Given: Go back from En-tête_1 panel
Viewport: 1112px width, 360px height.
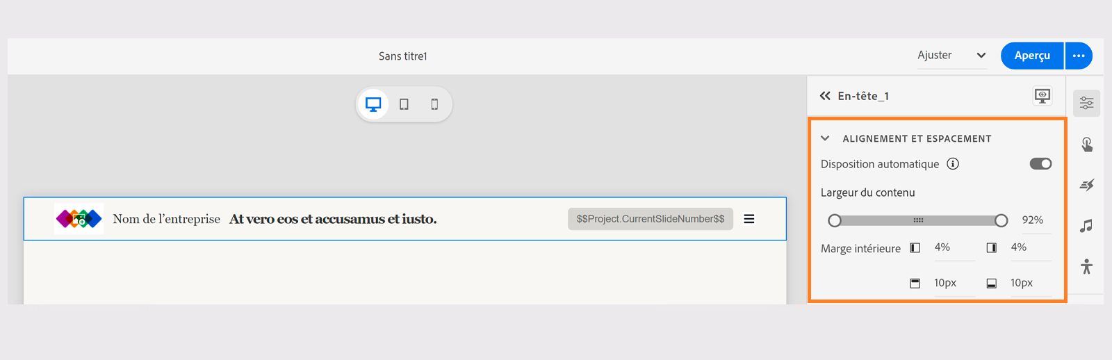Looking at the screenshot, I should pos(825,96).
